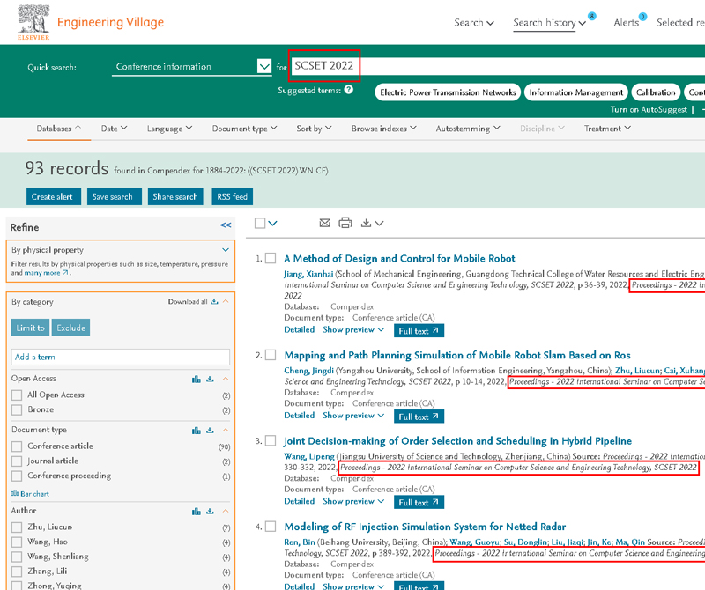Select suggested term Information Management
The width and height of the screenshot is (705, 590).
coord(576,92)
